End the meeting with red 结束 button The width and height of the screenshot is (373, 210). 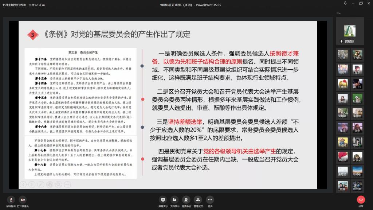[x=361, y=200]
